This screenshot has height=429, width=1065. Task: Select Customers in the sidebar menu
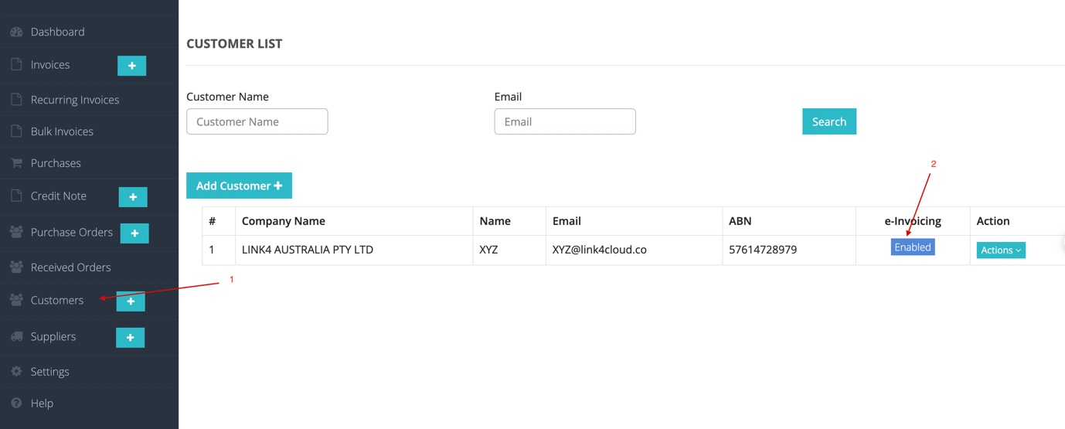[x=57, y=301]
